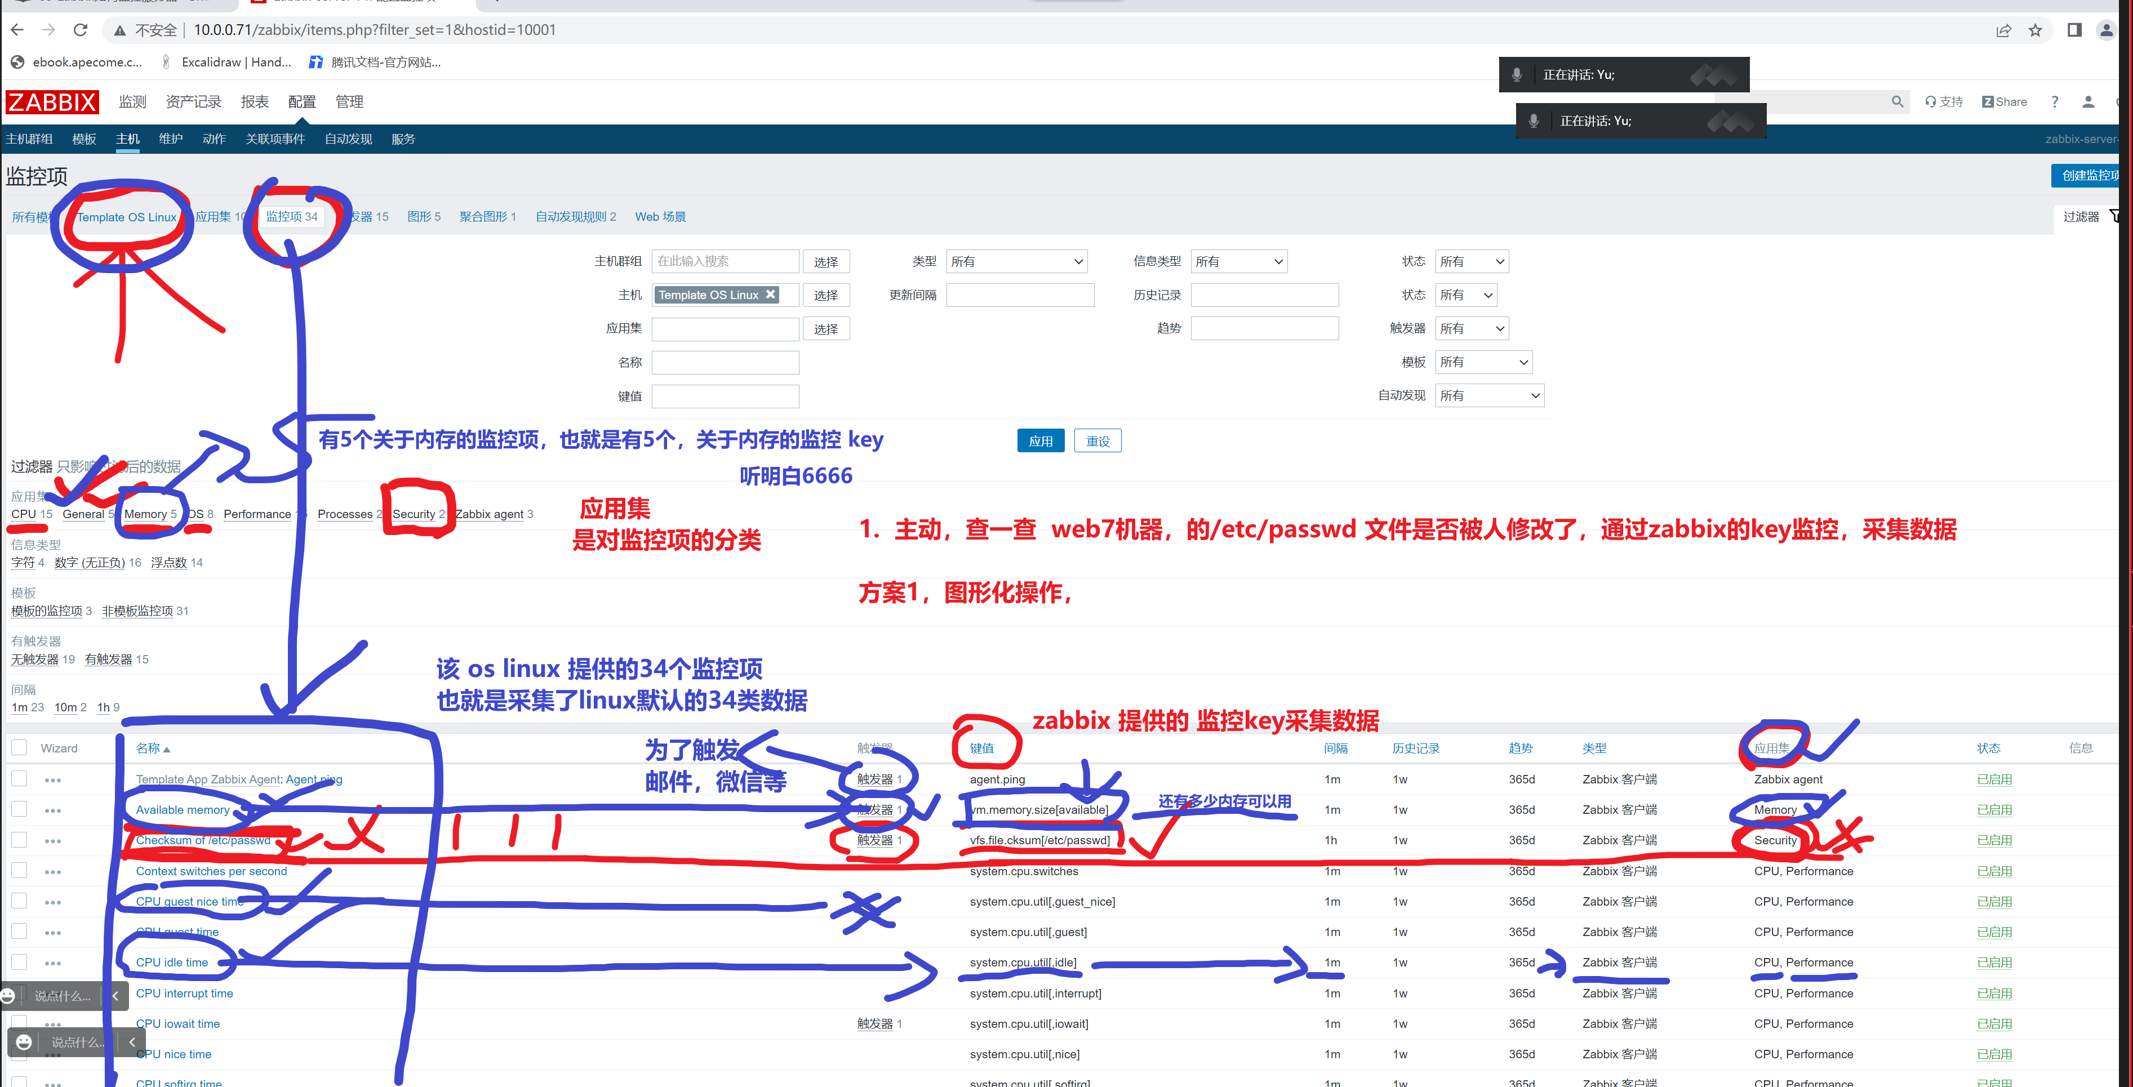Viewport: 2133px width, 1087px height.
Task: Open the 管理 top menu
Action: [349, 102]
